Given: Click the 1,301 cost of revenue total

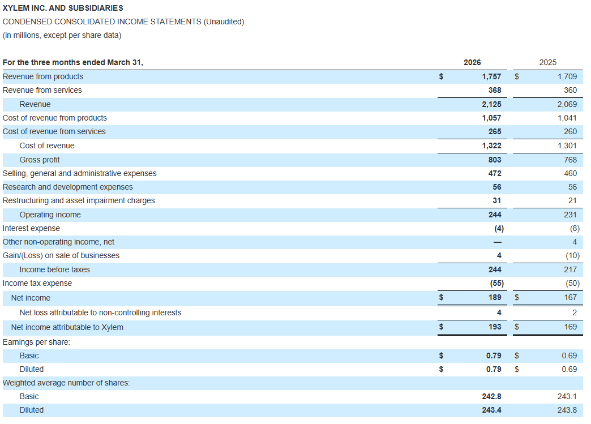Looking at the screenshot, I should tap(567, 145).
